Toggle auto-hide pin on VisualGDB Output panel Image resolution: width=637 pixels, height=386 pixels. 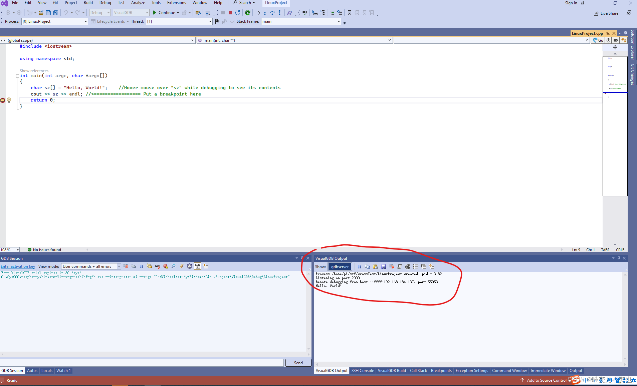pos(619,258)
